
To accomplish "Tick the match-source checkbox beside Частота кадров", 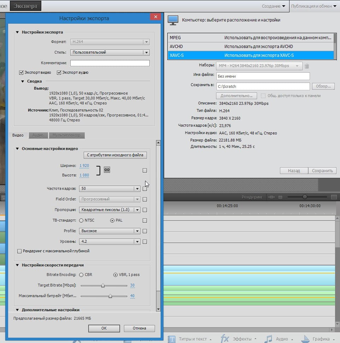I will (145, 189).
